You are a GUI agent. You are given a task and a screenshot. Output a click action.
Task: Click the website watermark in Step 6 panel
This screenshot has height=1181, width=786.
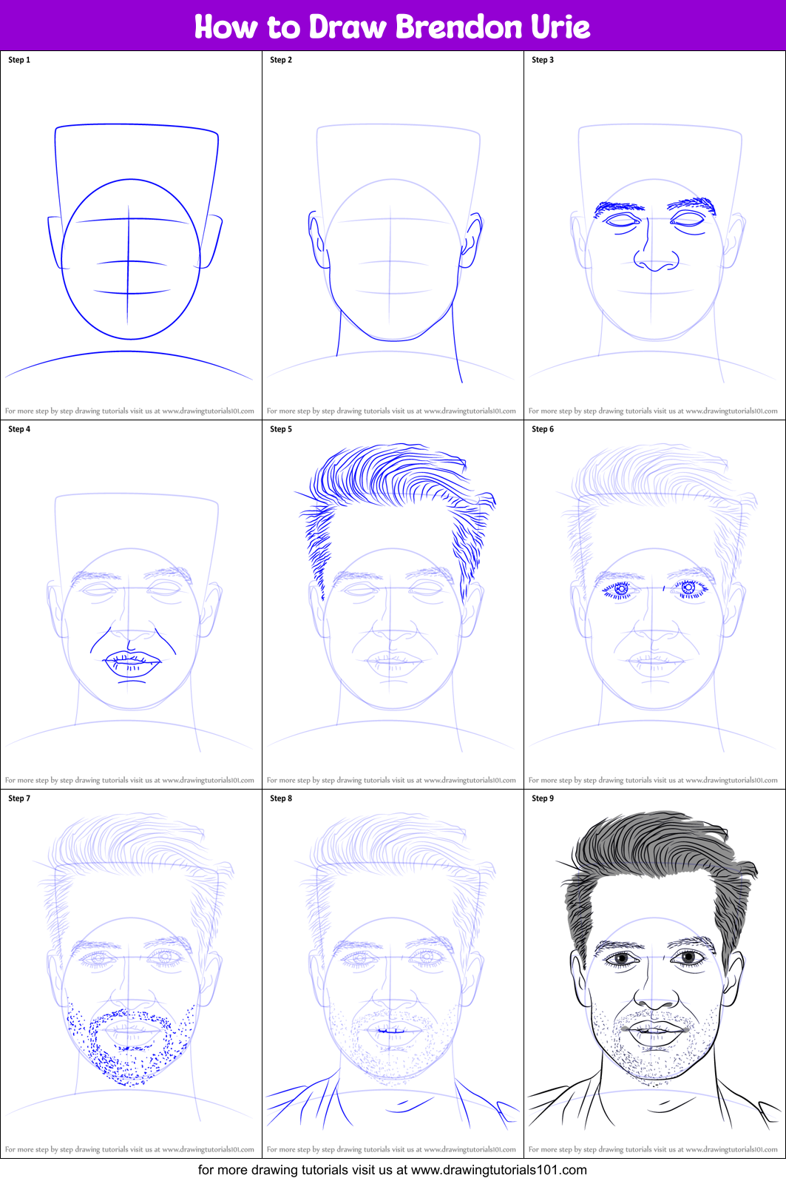654,780
